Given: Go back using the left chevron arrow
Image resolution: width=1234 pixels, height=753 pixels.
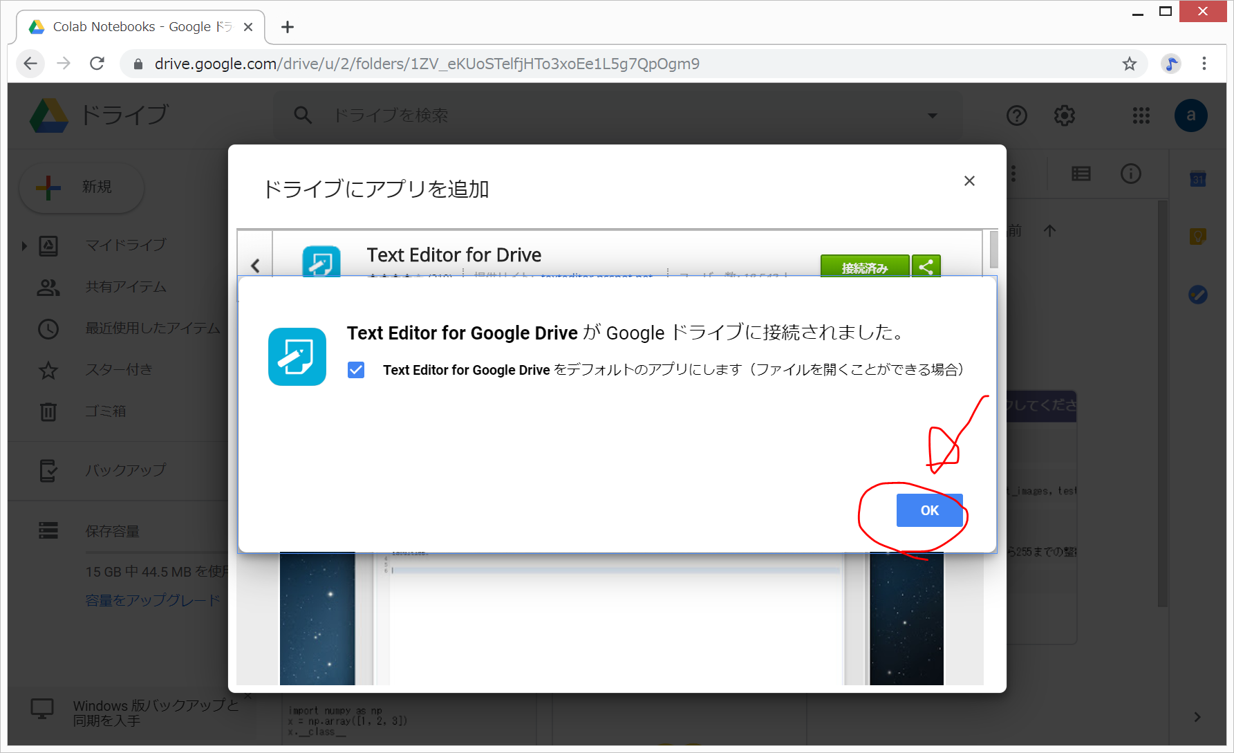Looking at the screenshot, I should coord(255,266).
